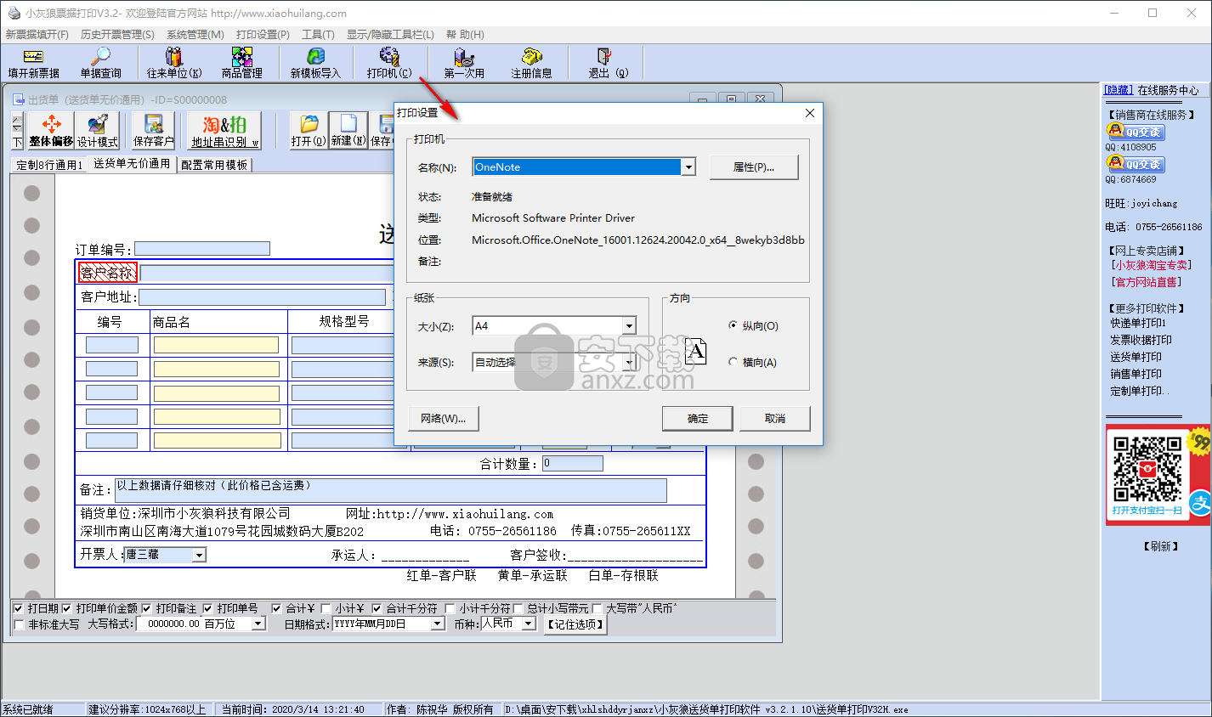Screen dimensions: 1212x717
Task: Open 打印机(C) printer toolbar icon
Action: click(389, 64)
